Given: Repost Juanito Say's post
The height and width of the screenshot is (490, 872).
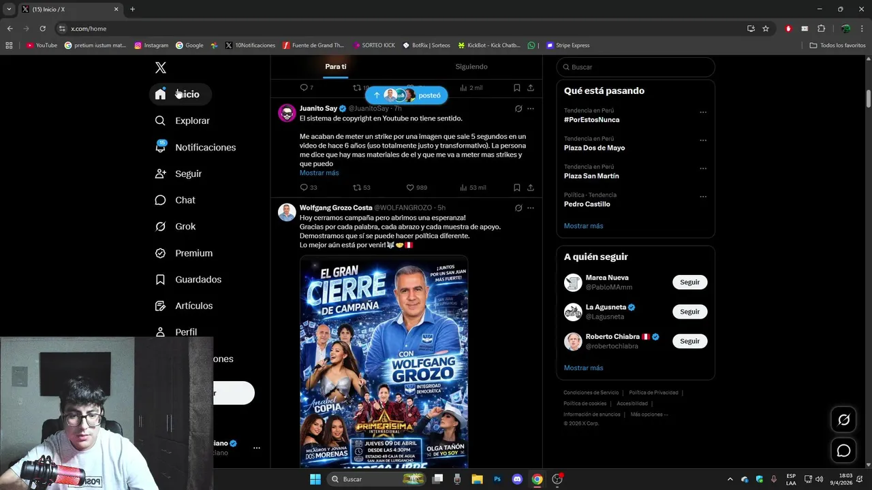Looking at the screenshot, I should tap(356, 188).
